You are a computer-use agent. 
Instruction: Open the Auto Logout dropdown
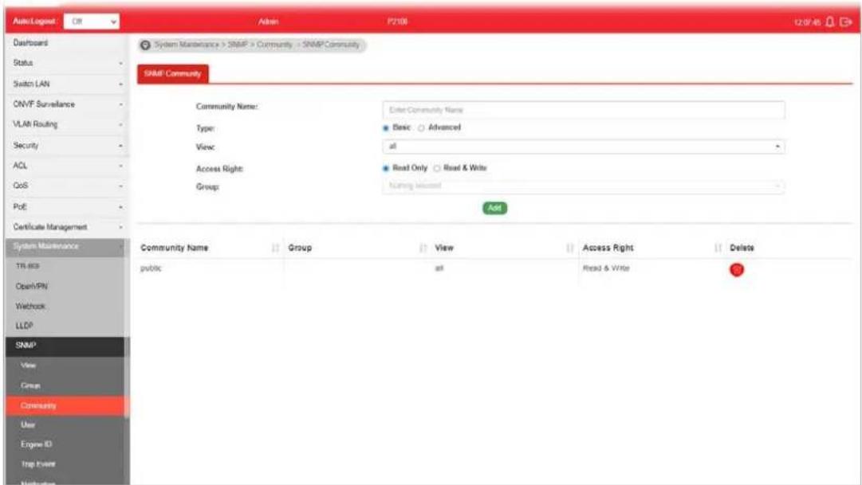point(91,22)
